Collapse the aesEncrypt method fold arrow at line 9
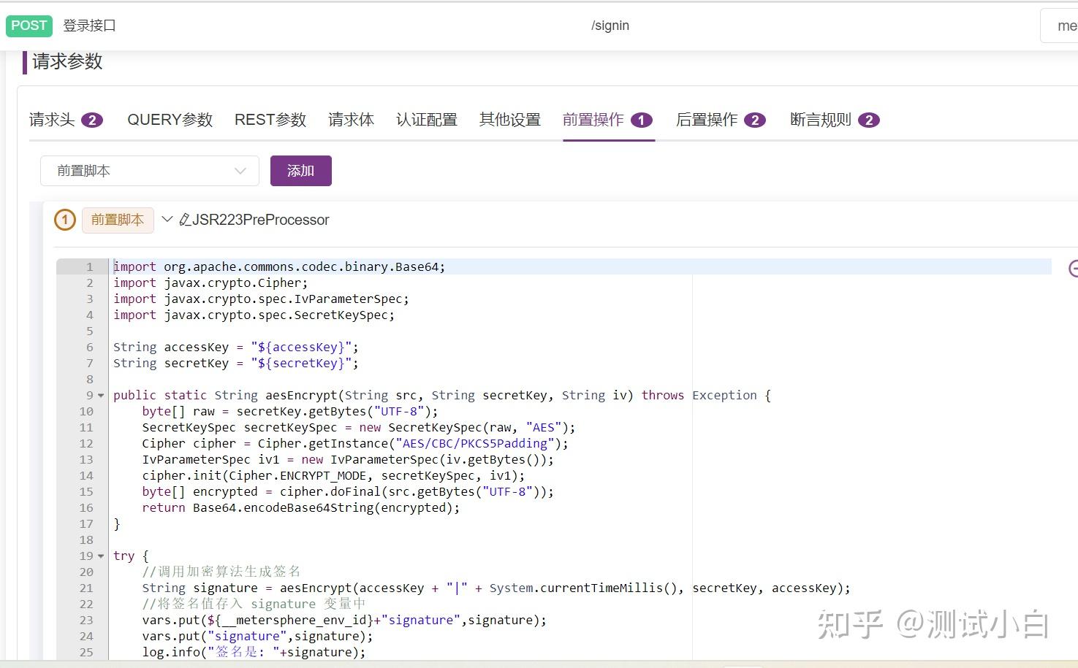This screenshot has width=1078, height=668. coord(100,395)
